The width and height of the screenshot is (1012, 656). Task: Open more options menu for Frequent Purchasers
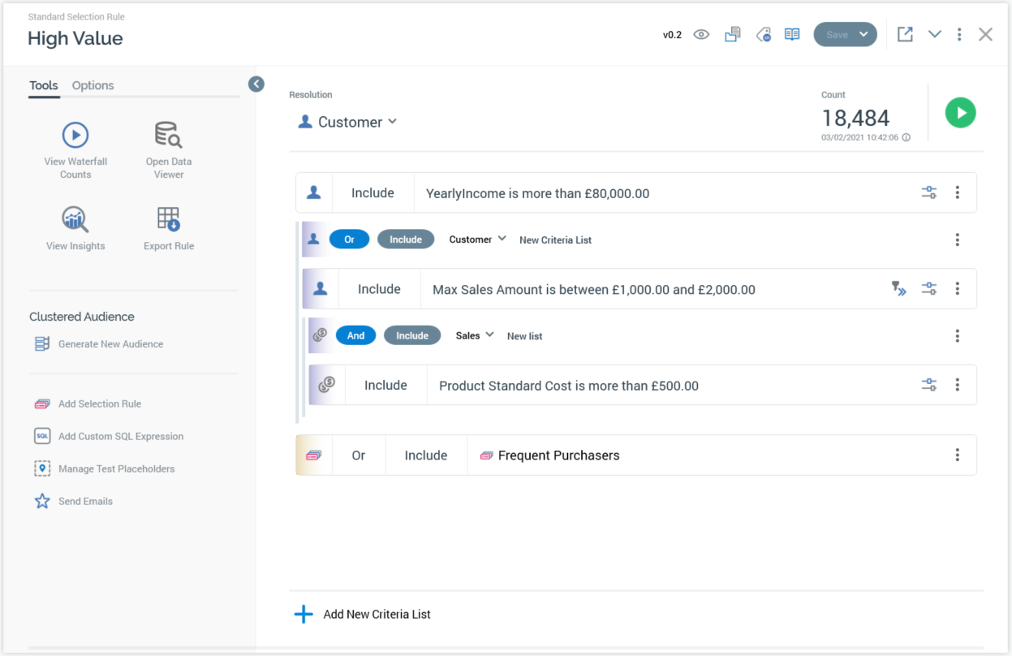[x=958, y=455]
